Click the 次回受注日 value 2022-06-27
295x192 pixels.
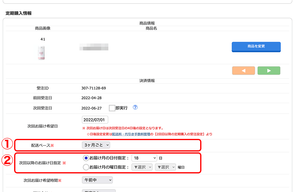(92, 108)
